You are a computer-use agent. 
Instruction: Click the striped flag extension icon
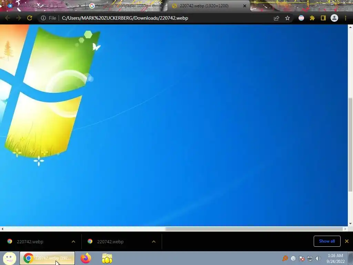[301, 18]
